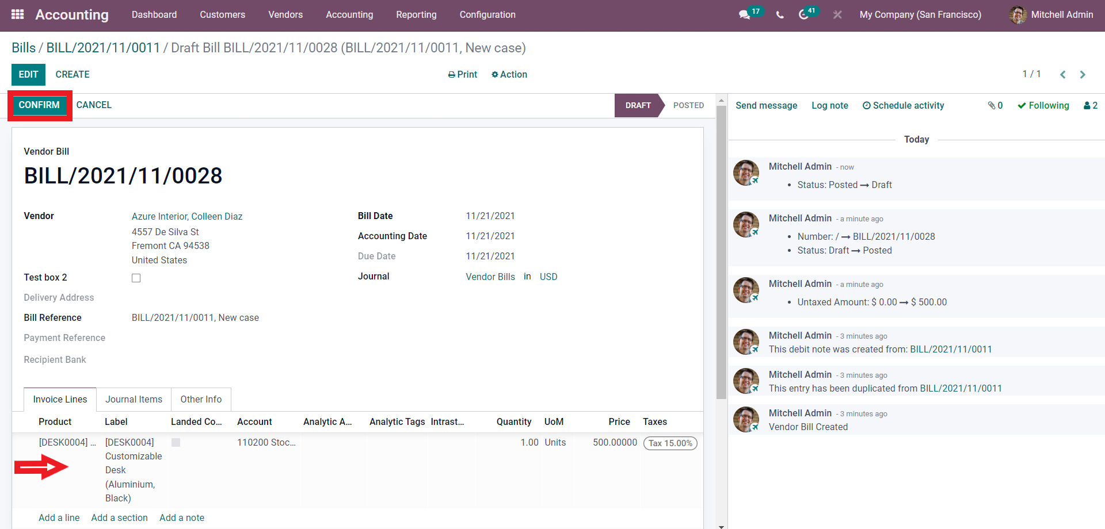Click the Add a line link

[59, 518]
